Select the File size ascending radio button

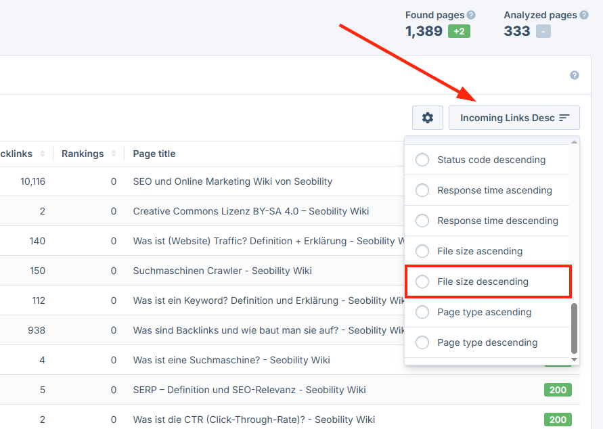click(422, 251)
